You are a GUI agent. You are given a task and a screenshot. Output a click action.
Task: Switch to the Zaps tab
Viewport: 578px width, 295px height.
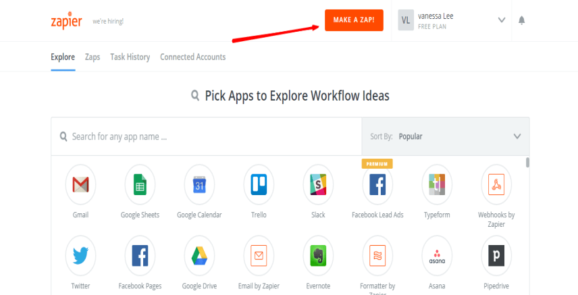[x=93, y=57]
